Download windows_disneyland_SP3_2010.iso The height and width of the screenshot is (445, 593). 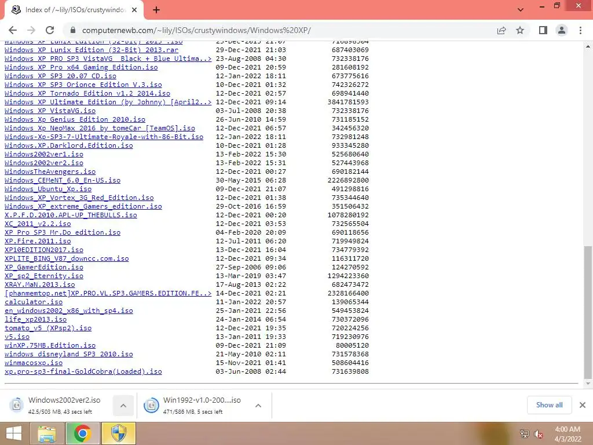[x=69, y=355]
